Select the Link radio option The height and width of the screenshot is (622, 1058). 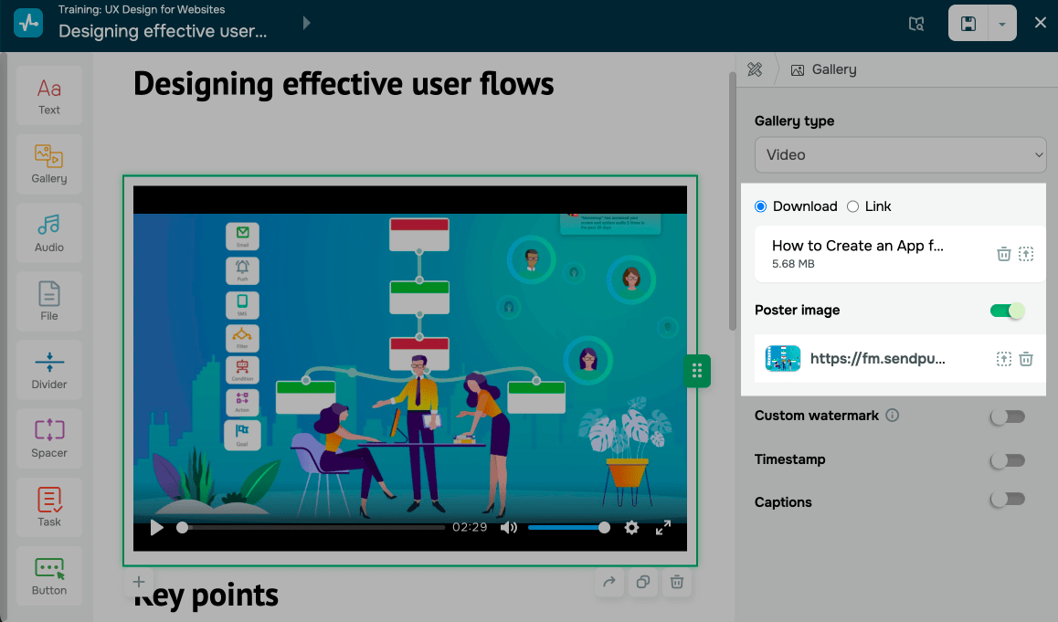coord(852,206)
